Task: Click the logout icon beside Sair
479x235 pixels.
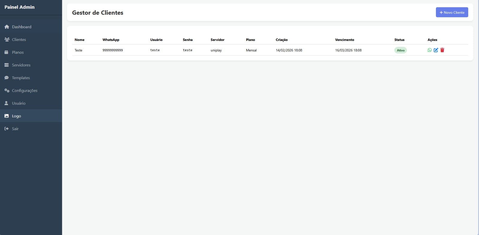Action: pos(7,129)
